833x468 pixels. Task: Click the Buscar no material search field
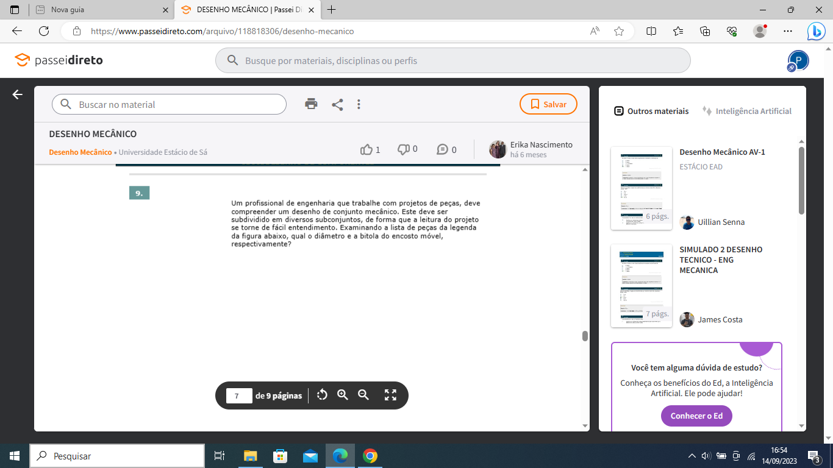coord(177,104)
